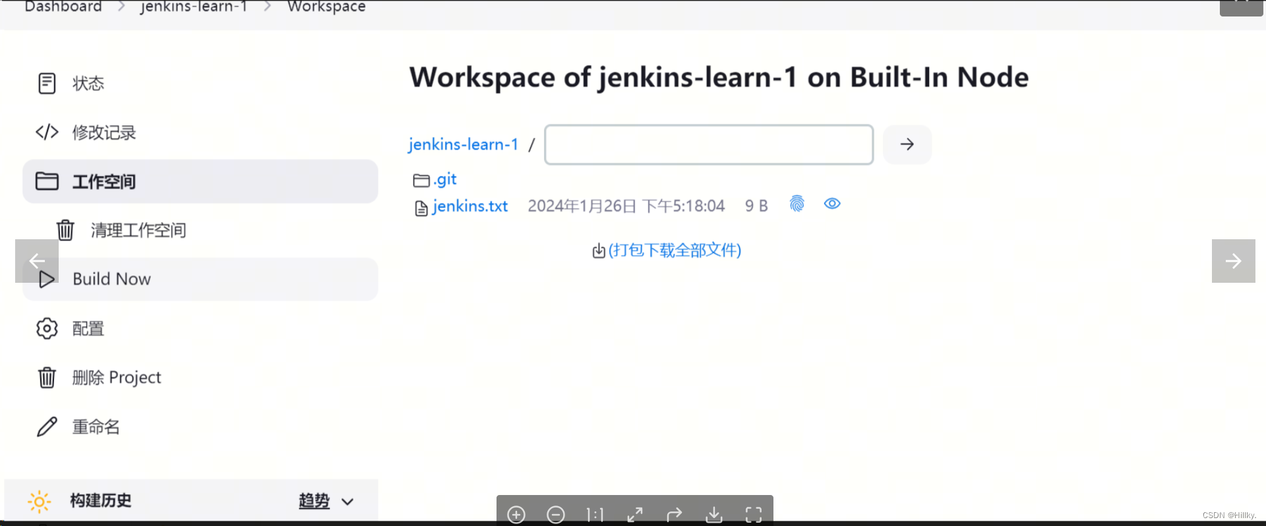Click timestamp 2024年1月26日 下午5:18:04
This screenshot has width=1266, height=526.
[626, 206]
